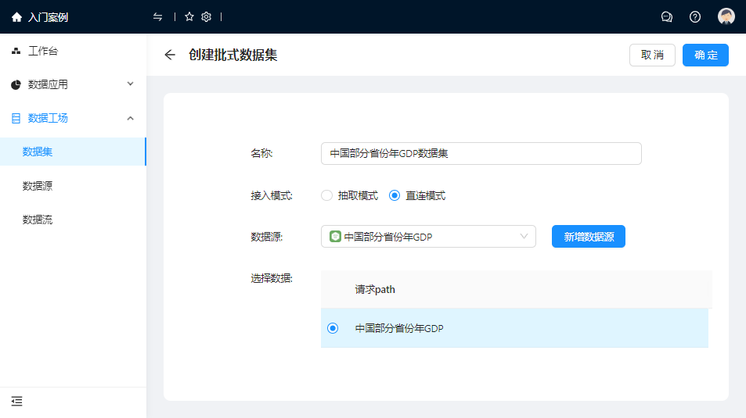Select the 抽取模式 radio button

pos(327,195)
